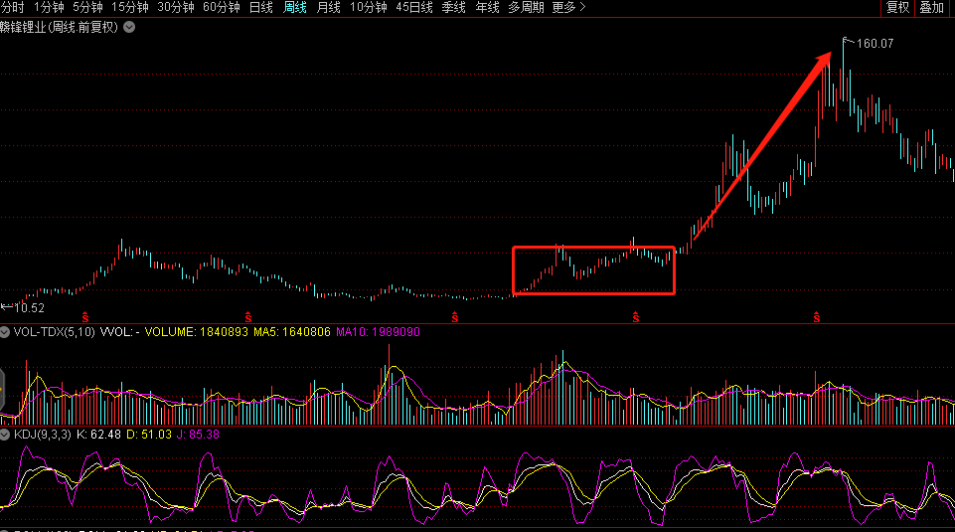
Task: Click the 复权 adjustment button
Action: tap(897, 7)
